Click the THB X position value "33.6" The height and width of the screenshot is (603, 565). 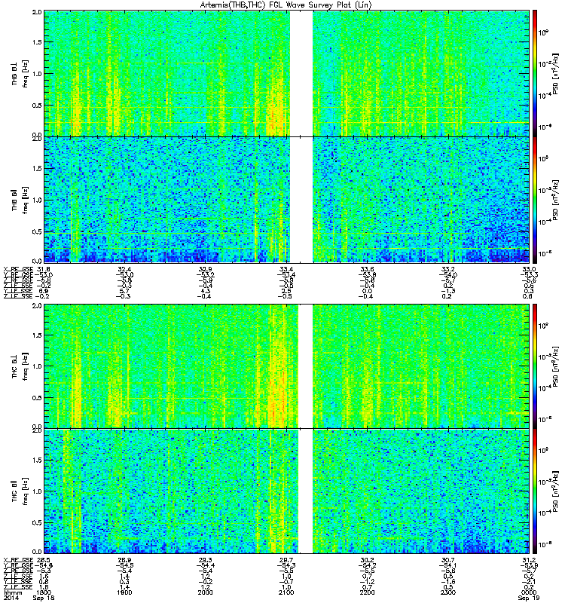[367, 269]
